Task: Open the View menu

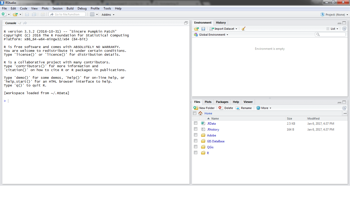Action: [x=34, y=8]
